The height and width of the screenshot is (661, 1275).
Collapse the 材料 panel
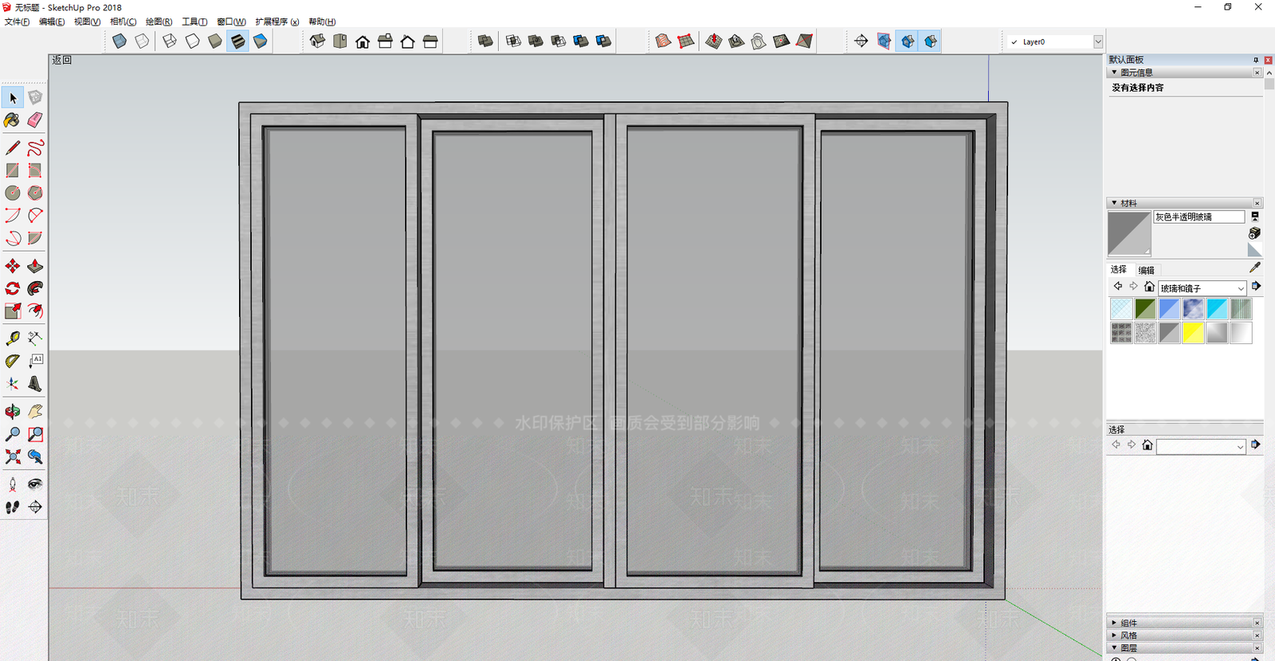pyautogui.click(x=1114, y=203)
